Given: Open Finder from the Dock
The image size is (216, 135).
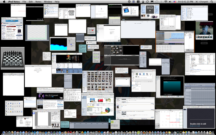Looking at the screenshot, I should (3, 133).
